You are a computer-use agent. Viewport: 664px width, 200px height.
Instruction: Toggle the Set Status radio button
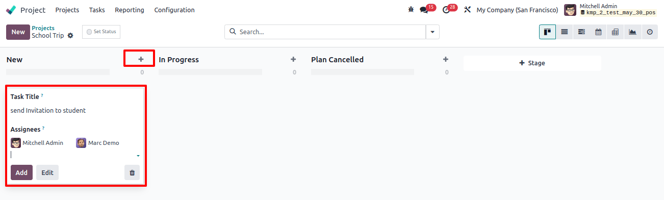tap(90, 32)
